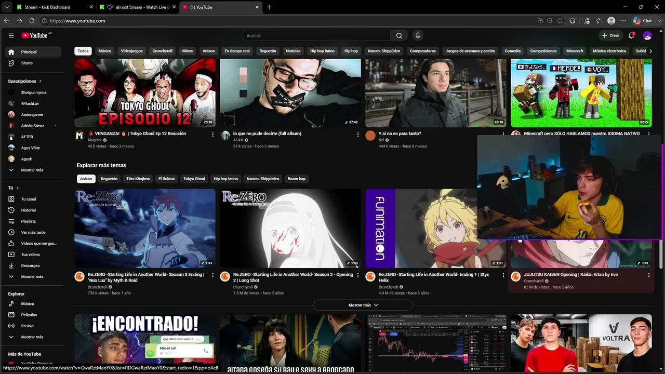Viewport: 665px width, 374px height.
Task: Click the Buscar search field
Action: (316, 35)
